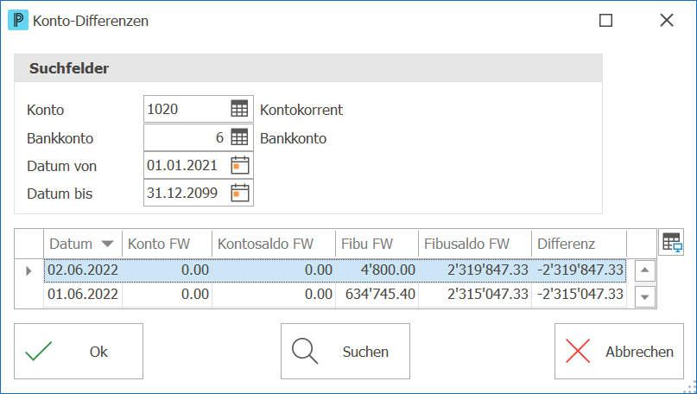Click the Kontokorrent description text

click(301, 110)
